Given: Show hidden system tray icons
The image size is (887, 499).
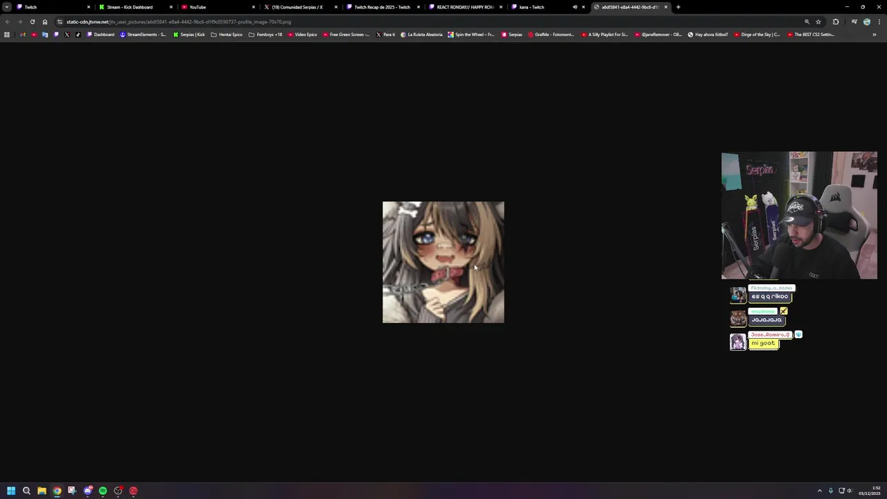Looking at the screenshot, I should click(820, 491).
